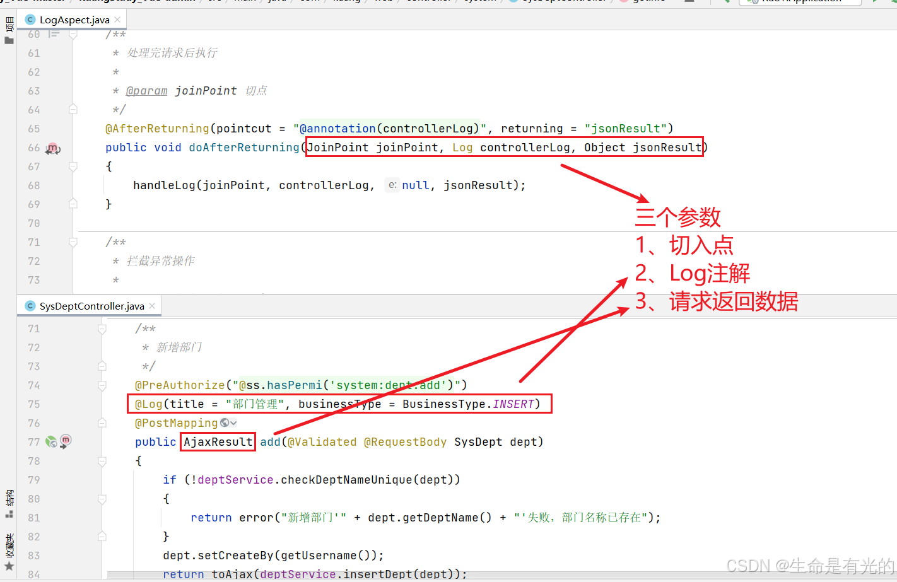897x582 pixels.
Task: Click the @Validated annotation
Action: tap(322, 442)
